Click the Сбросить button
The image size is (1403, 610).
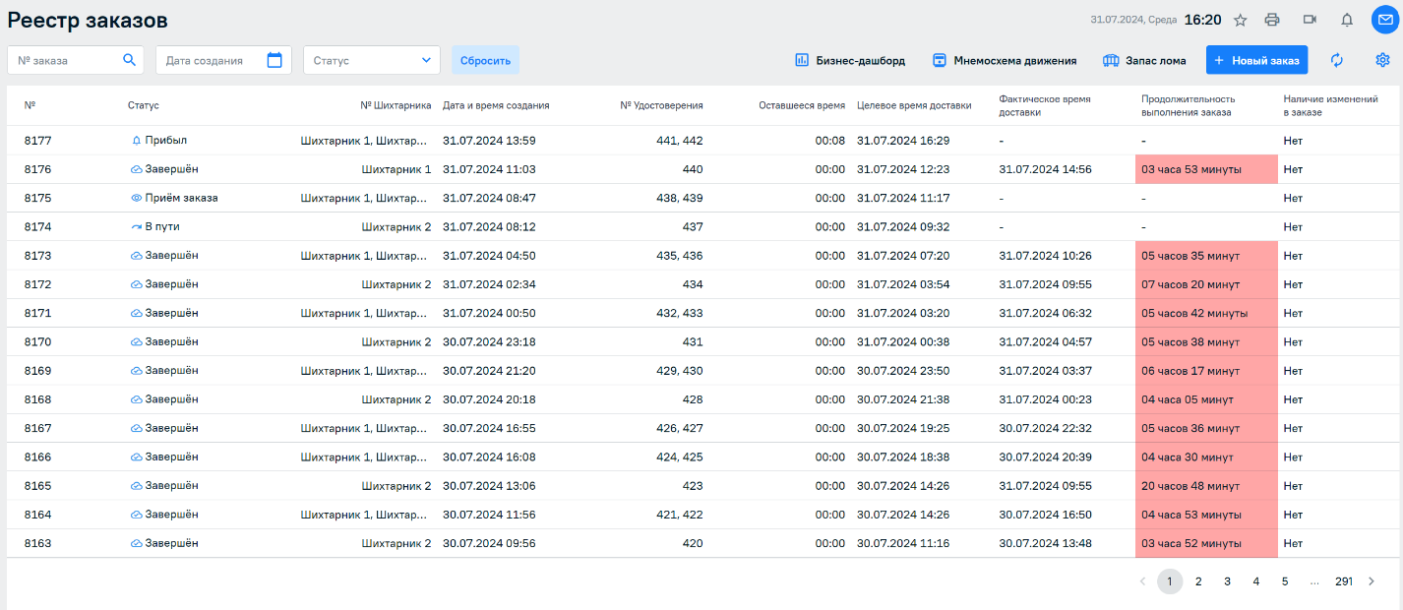(485, 60)
